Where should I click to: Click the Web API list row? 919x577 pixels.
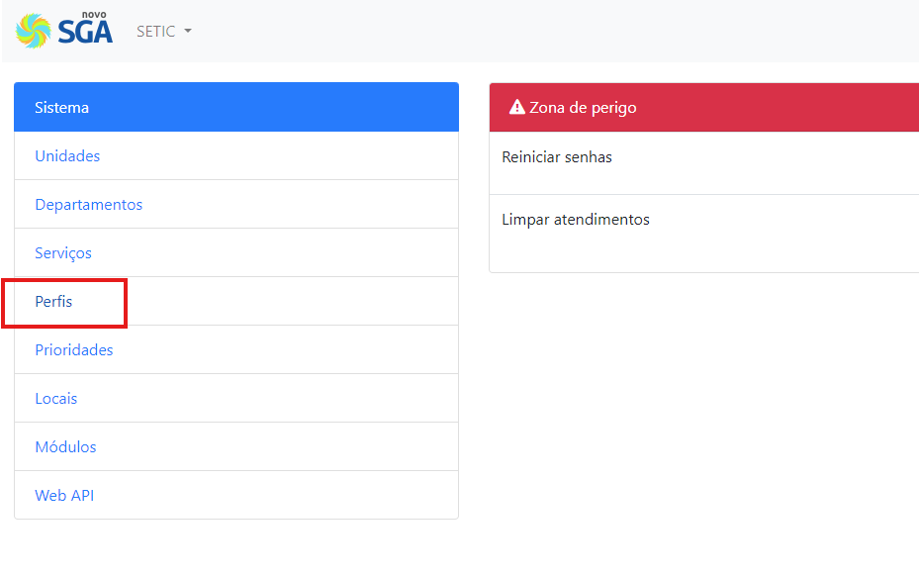tap(236, 496)
